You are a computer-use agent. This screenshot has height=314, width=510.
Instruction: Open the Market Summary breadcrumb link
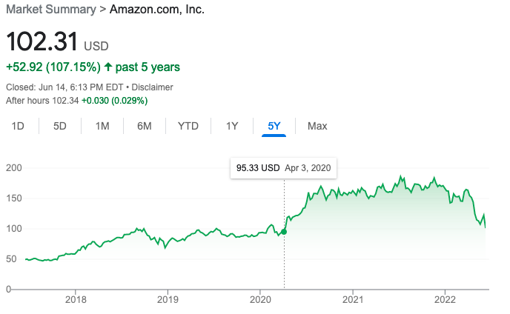click(51, 9)
